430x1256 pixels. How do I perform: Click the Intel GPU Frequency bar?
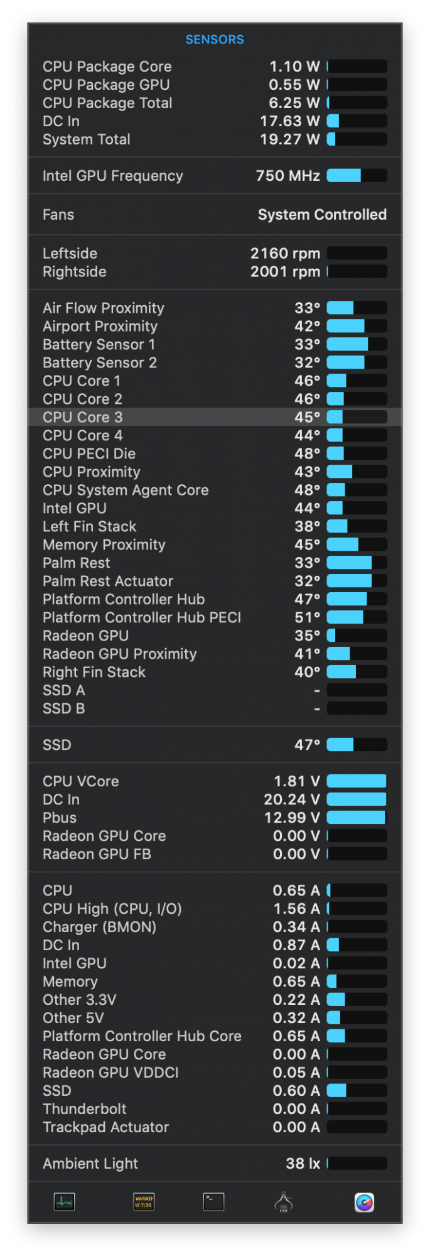tap(357, 176)
